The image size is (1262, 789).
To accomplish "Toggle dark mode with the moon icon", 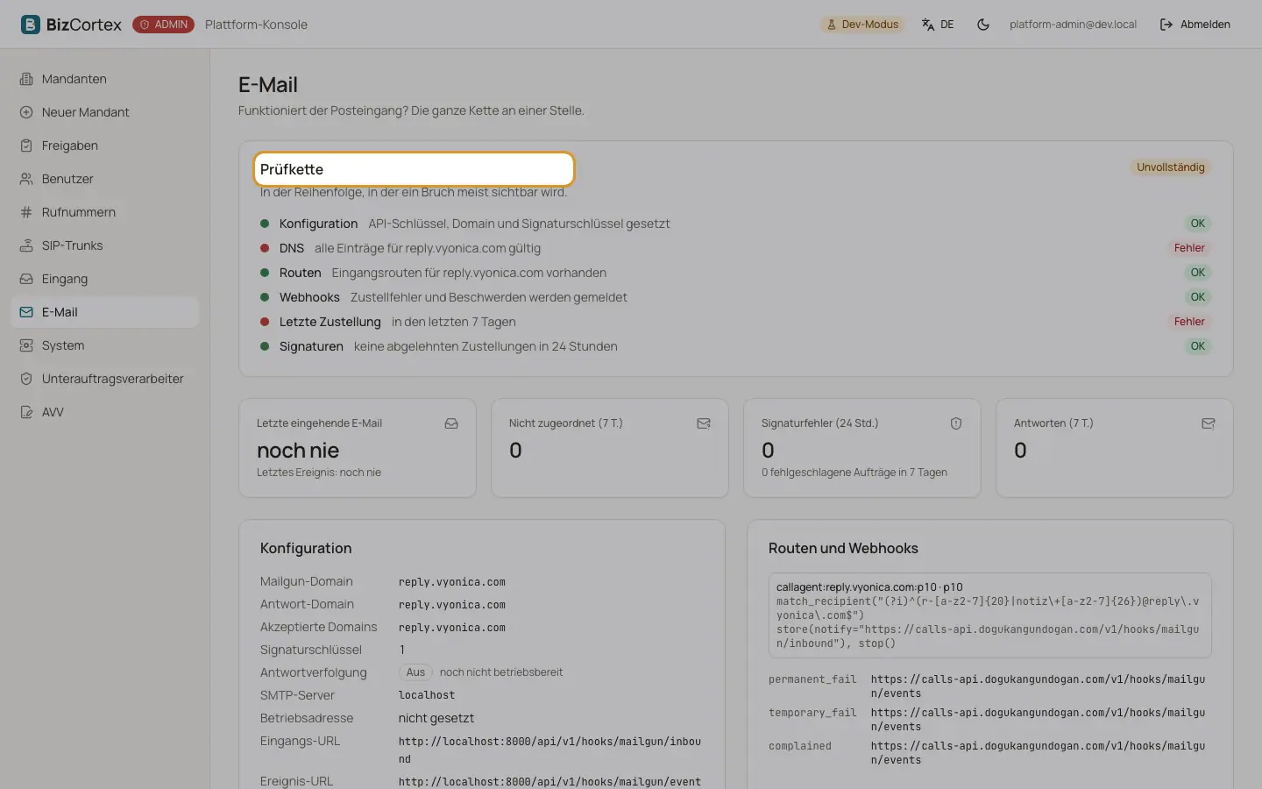I will [983, 25].
